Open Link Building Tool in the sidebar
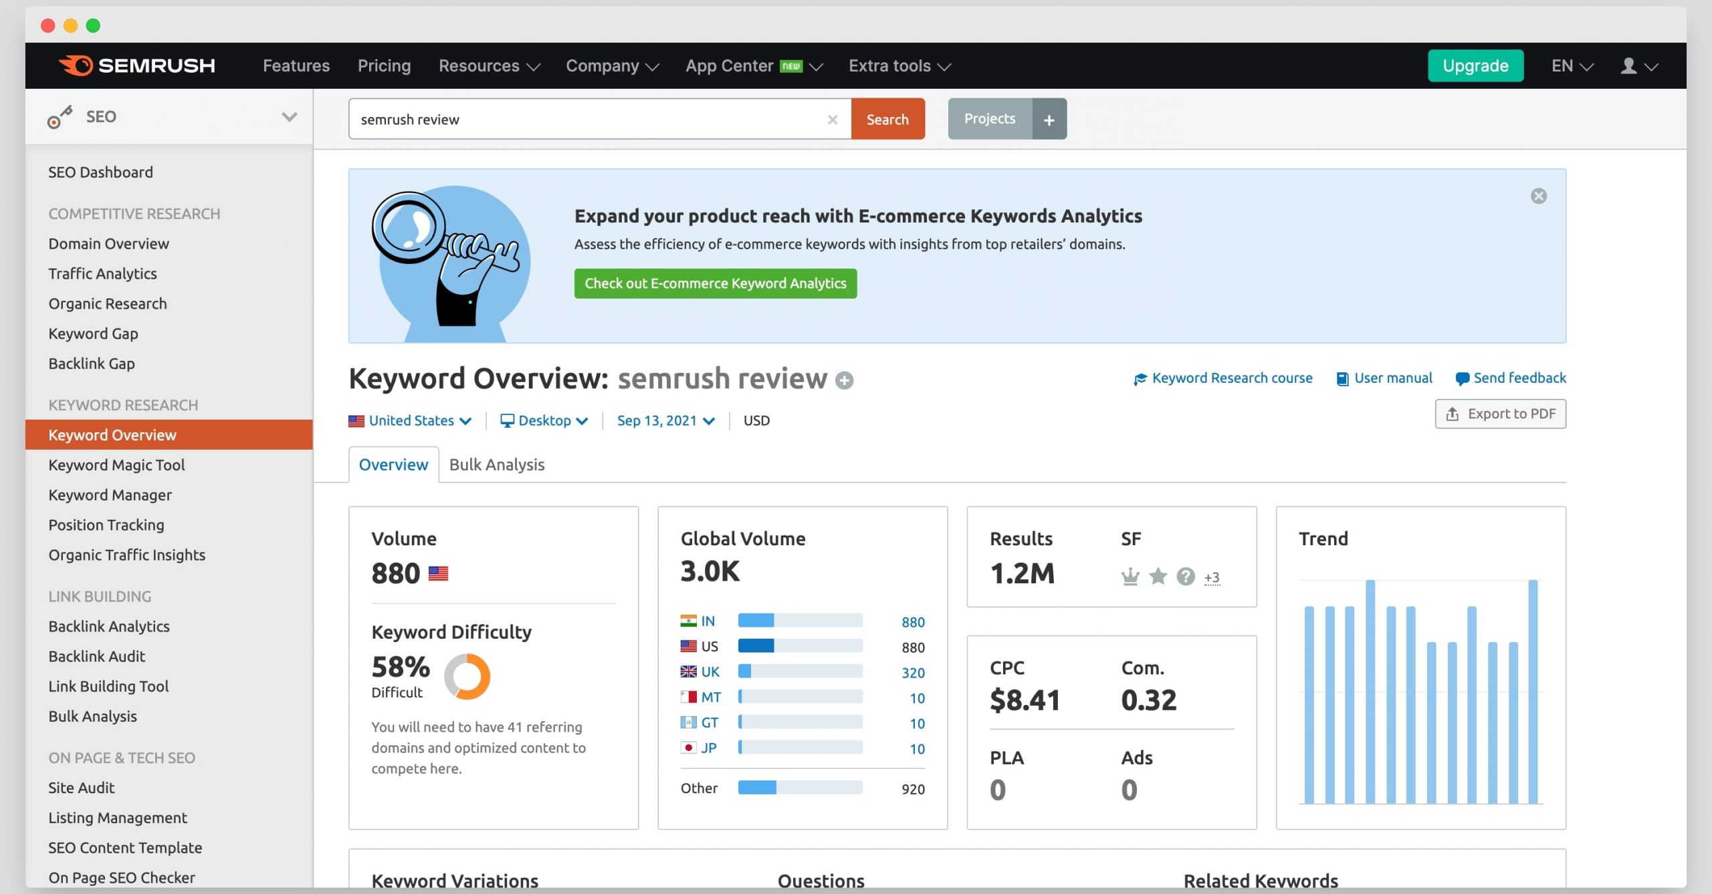1712x894 pixels. 108,687
